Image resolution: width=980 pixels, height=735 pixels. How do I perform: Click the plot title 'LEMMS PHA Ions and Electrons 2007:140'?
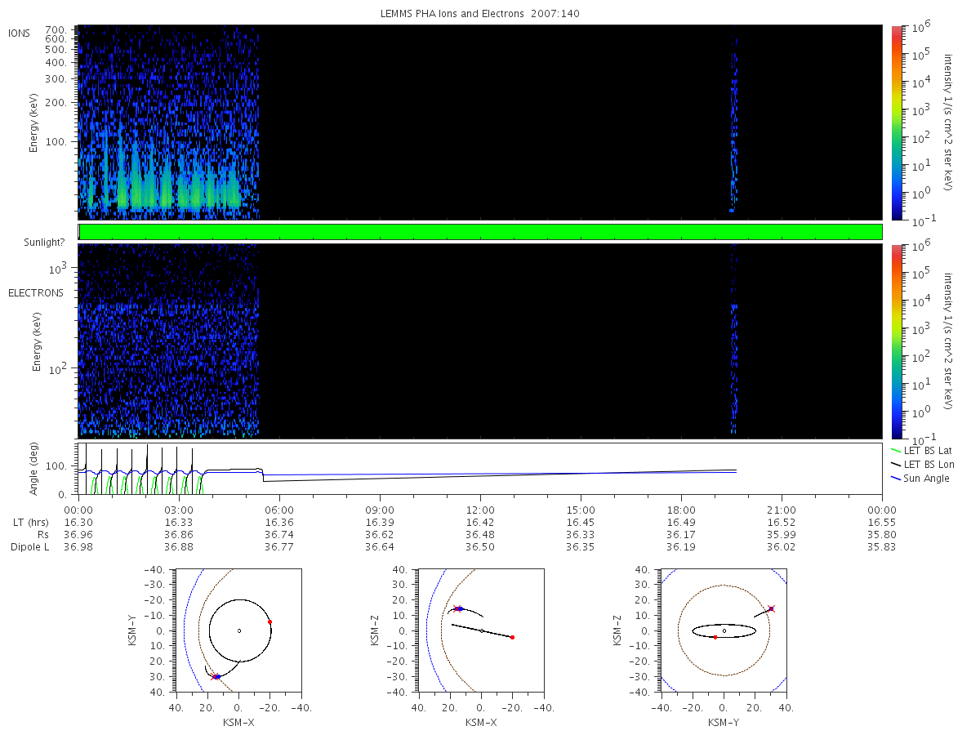click(x=479, y=14)
